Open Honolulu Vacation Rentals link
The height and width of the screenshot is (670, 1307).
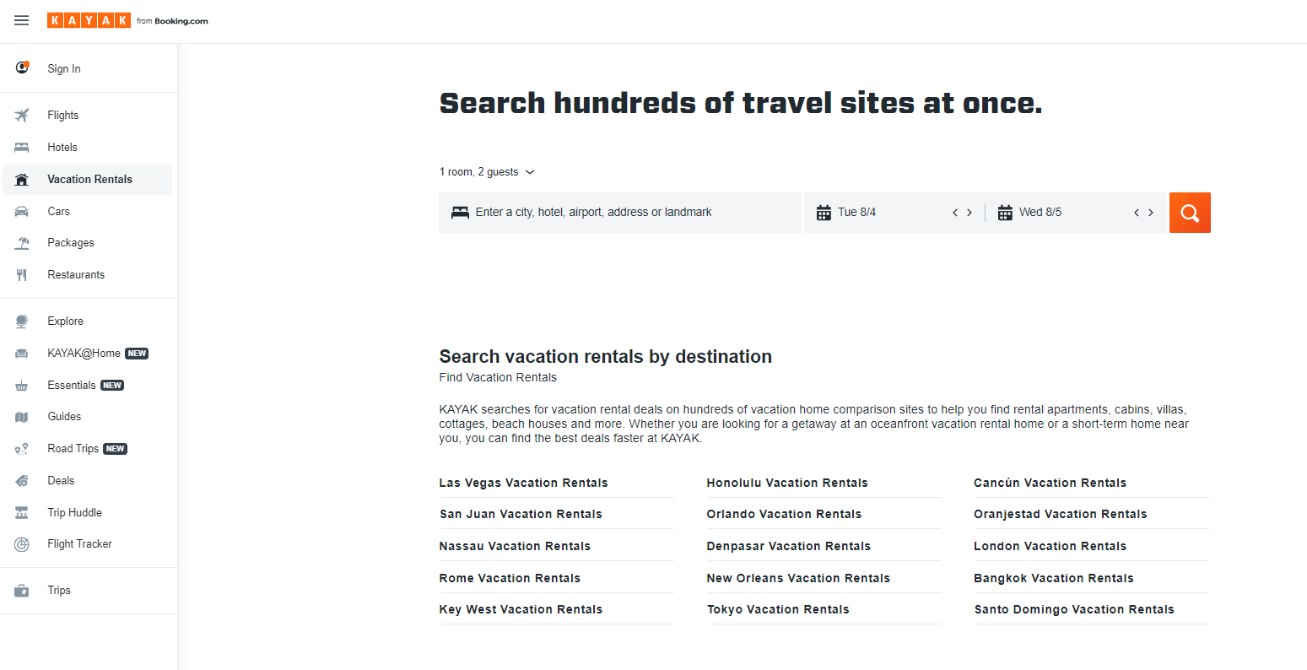pos(787,483)
